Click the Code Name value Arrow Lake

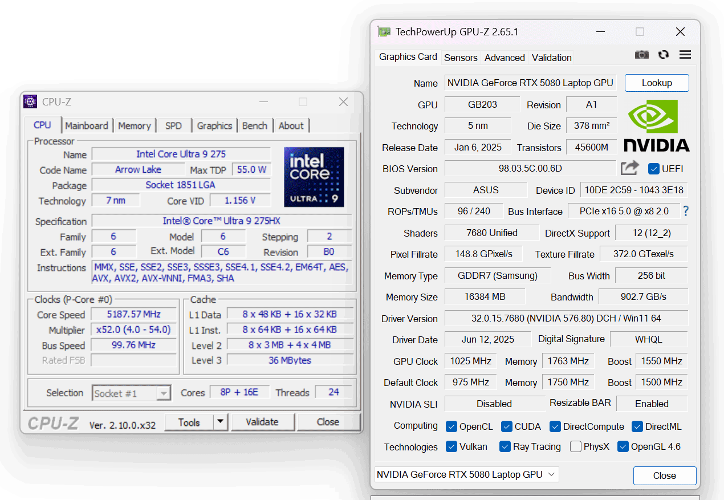138,169
